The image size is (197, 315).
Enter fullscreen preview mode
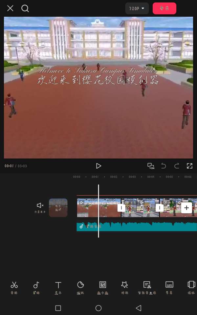pyautogui.click(x=189, y=166)
